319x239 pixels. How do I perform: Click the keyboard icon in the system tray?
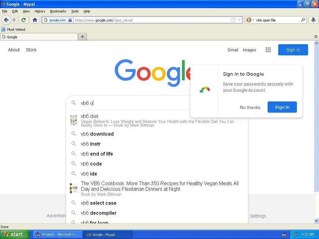click(284, 235)
